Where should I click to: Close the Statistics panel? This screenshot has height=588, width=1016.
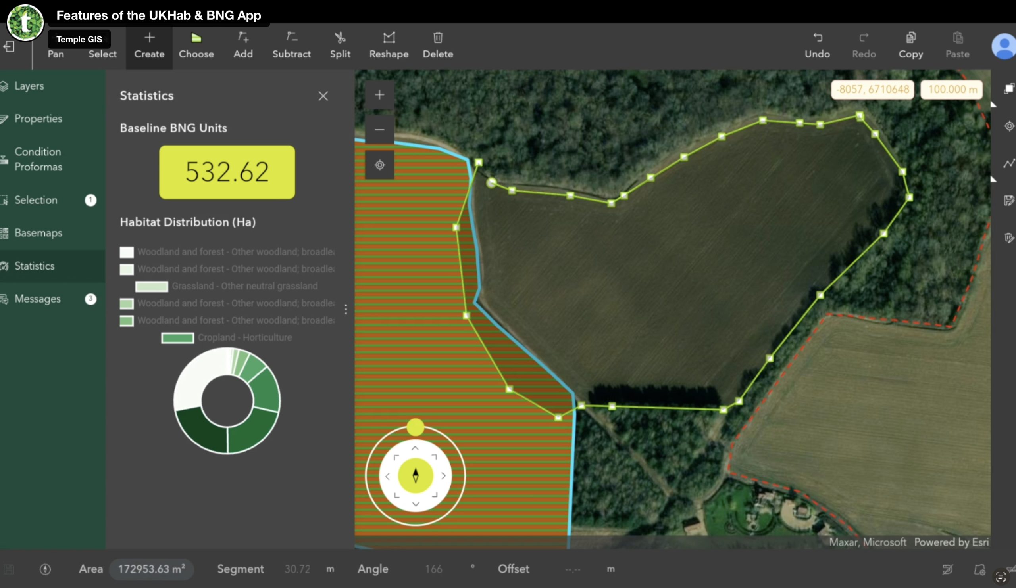(x=323, y=96)
